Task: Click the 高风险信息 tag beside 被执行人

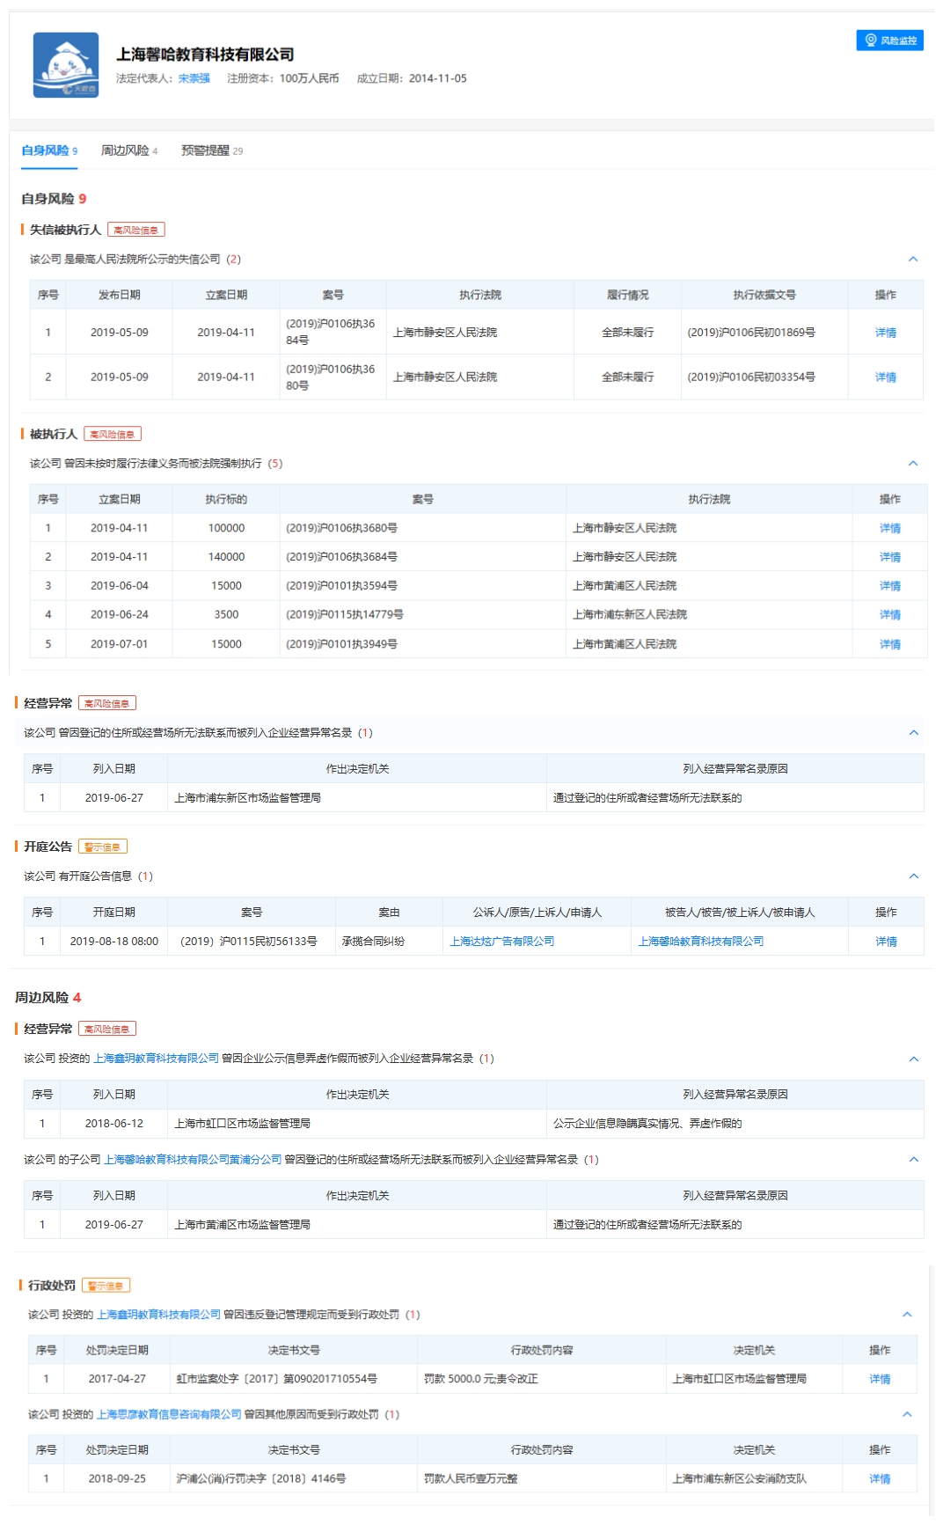Action: pos(113,434)
